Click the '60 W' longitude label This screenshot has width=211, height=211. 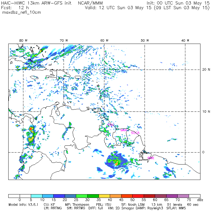click(x=104, y=40)
